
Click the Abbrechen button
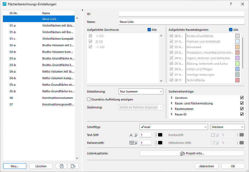click(207, 166)
